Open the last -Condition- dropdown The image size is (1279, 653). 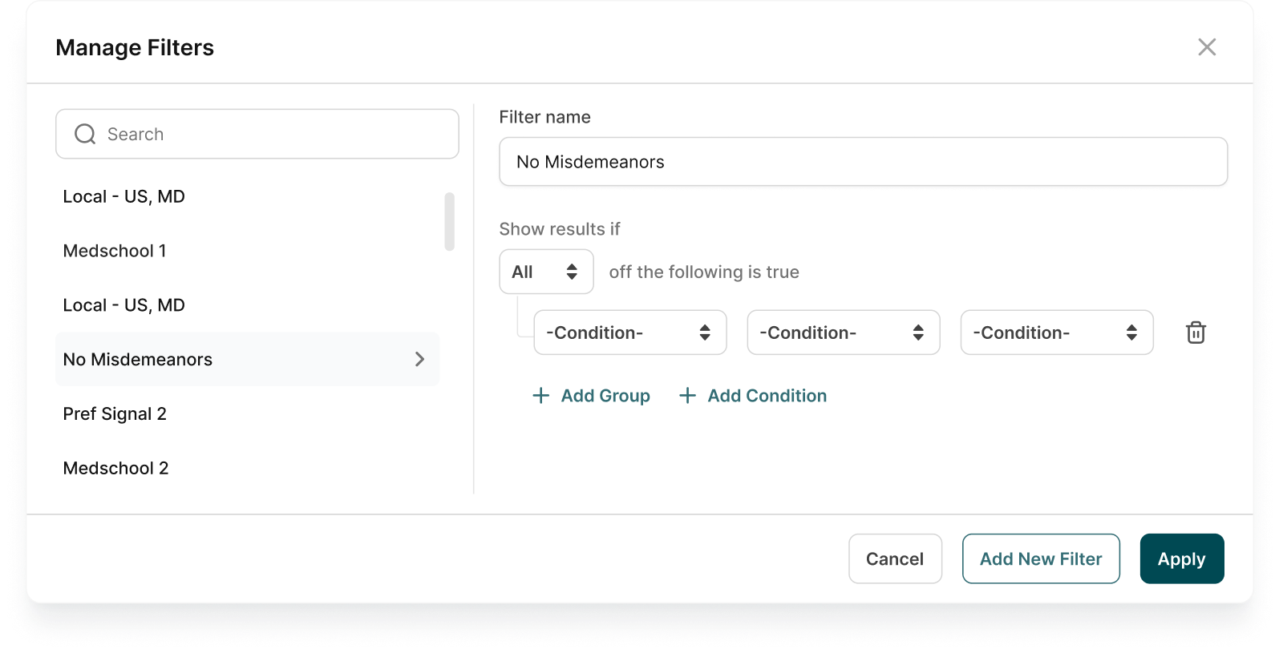[x=1056, y=333]
